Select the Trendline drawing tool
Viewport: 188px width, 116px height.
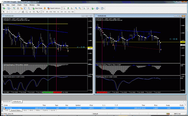click(19, 12)
